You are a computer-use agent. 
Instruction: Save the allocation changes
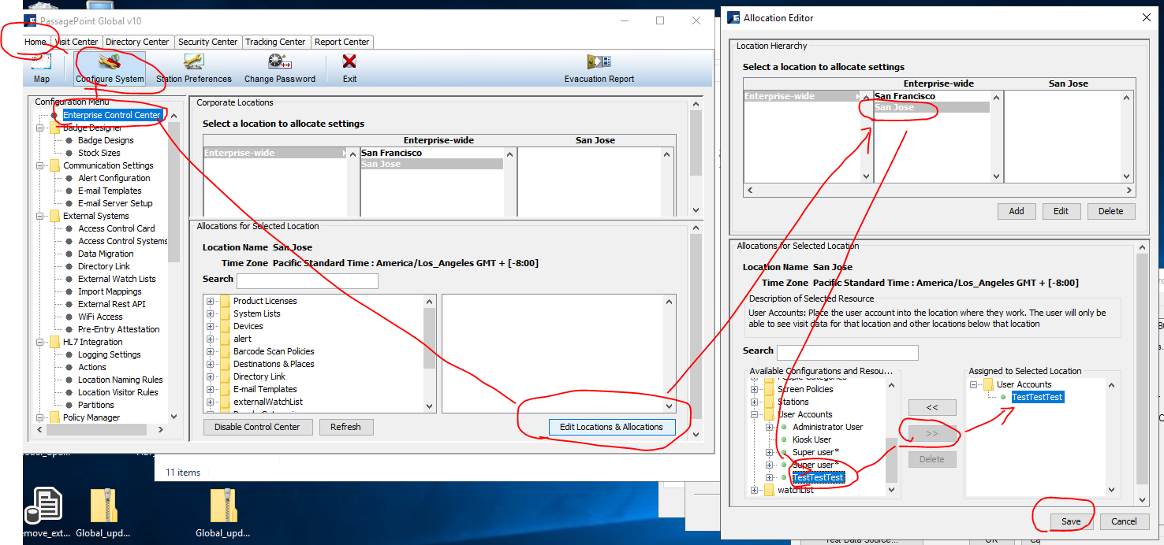tap(1071, 521)
